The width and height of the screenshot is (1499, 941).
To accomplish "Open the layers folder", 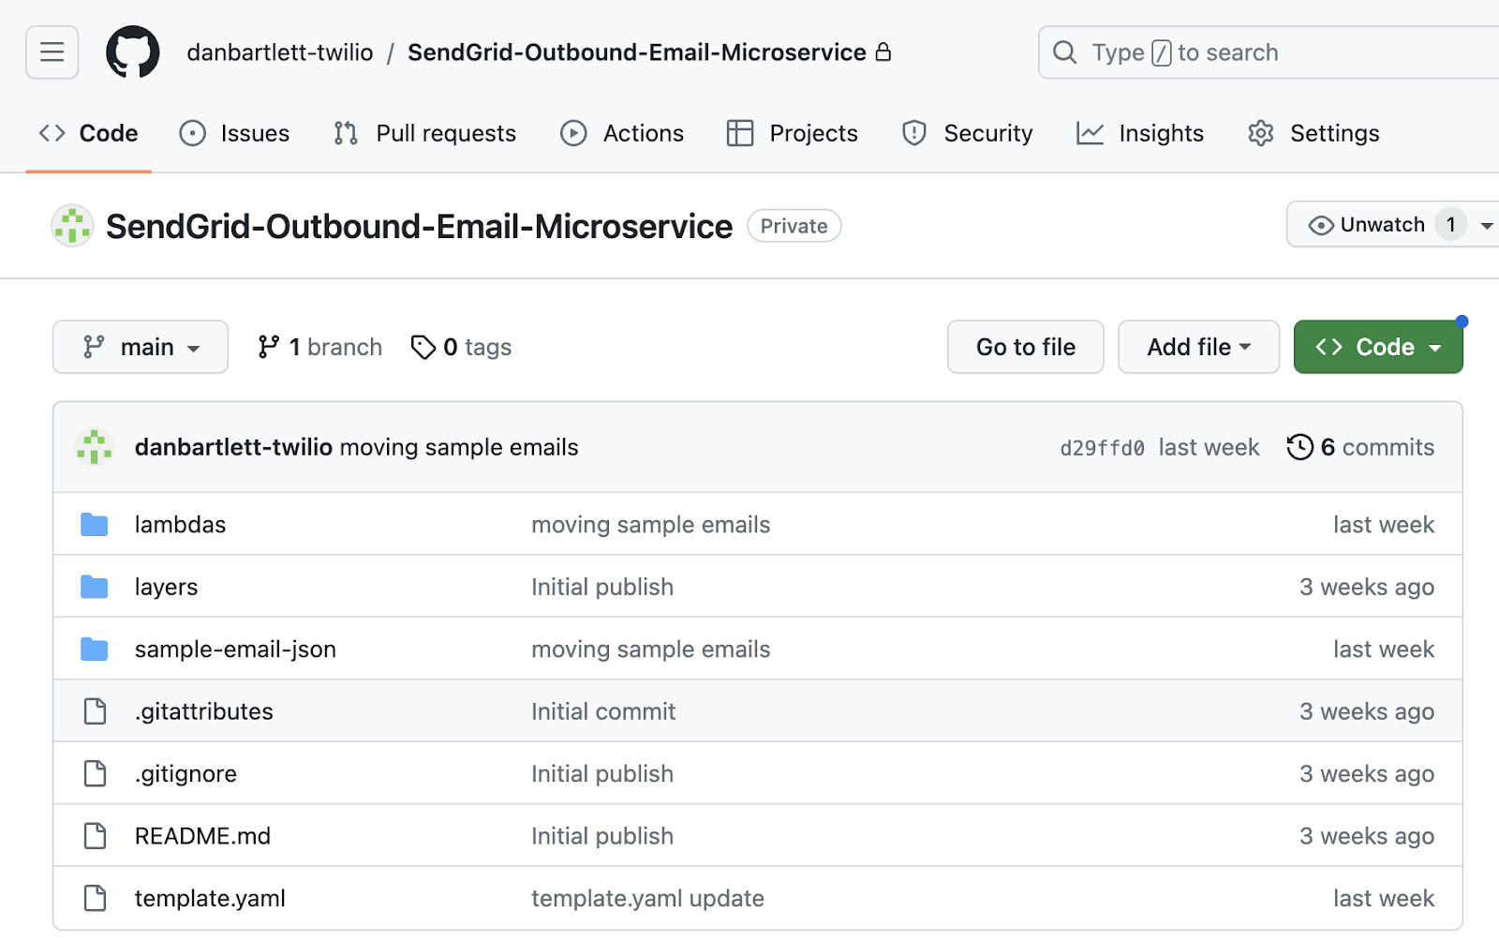I will [166, 587].
